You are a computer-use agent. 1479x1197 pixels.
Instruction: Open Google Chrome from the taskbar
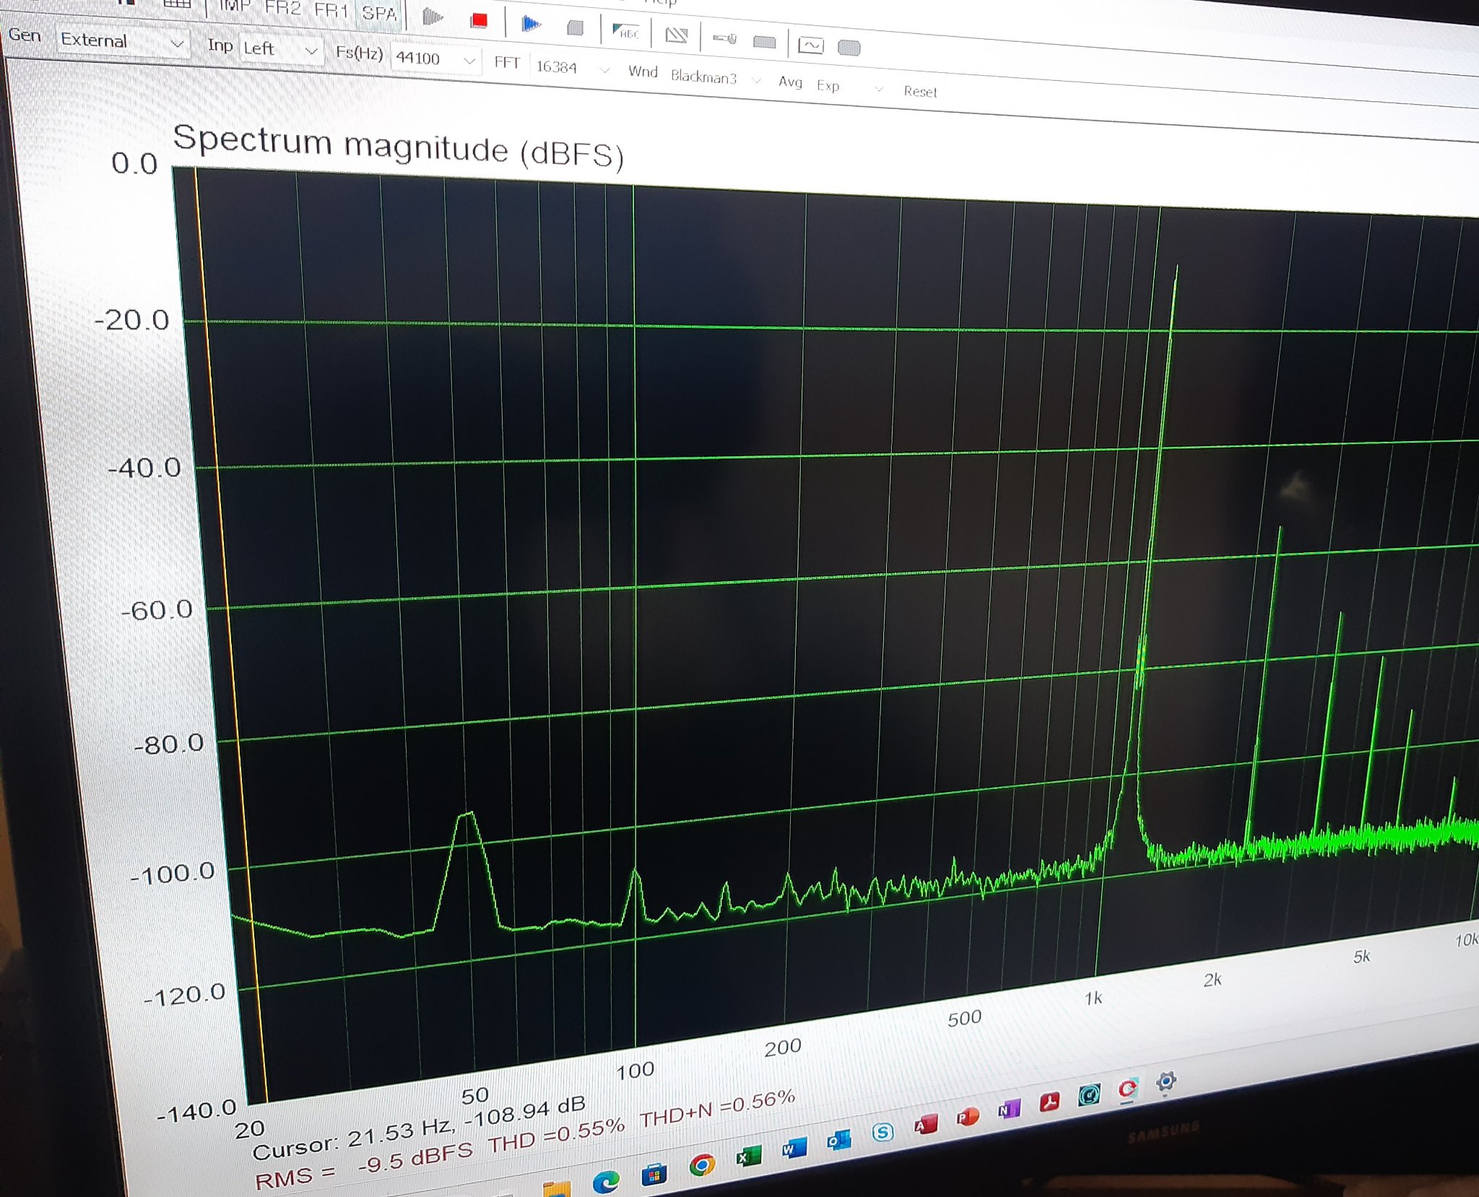click(x=701, y=1165)
